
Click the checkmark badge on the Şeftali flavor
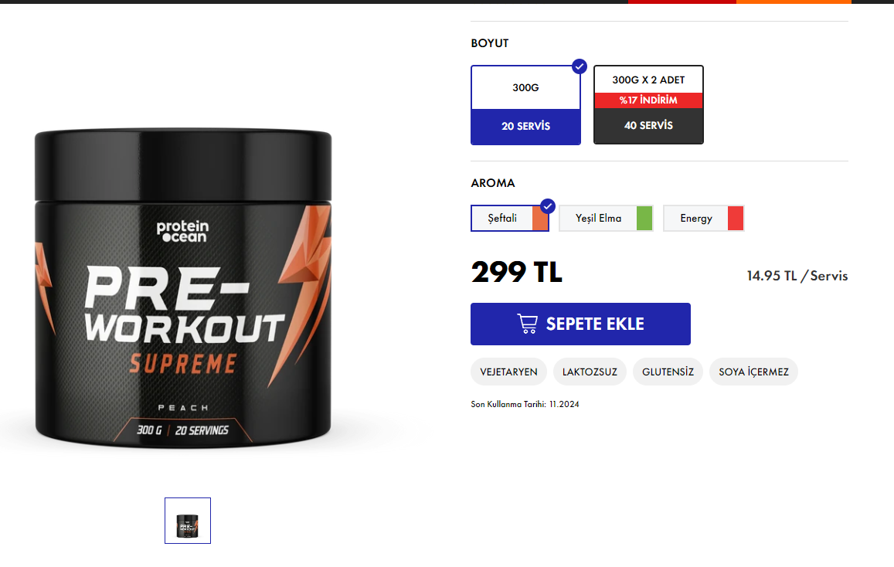pos(547,206)
